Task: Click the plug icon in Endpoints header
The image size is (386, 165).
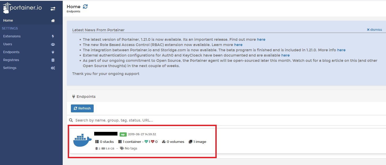Action: [74, 97]
